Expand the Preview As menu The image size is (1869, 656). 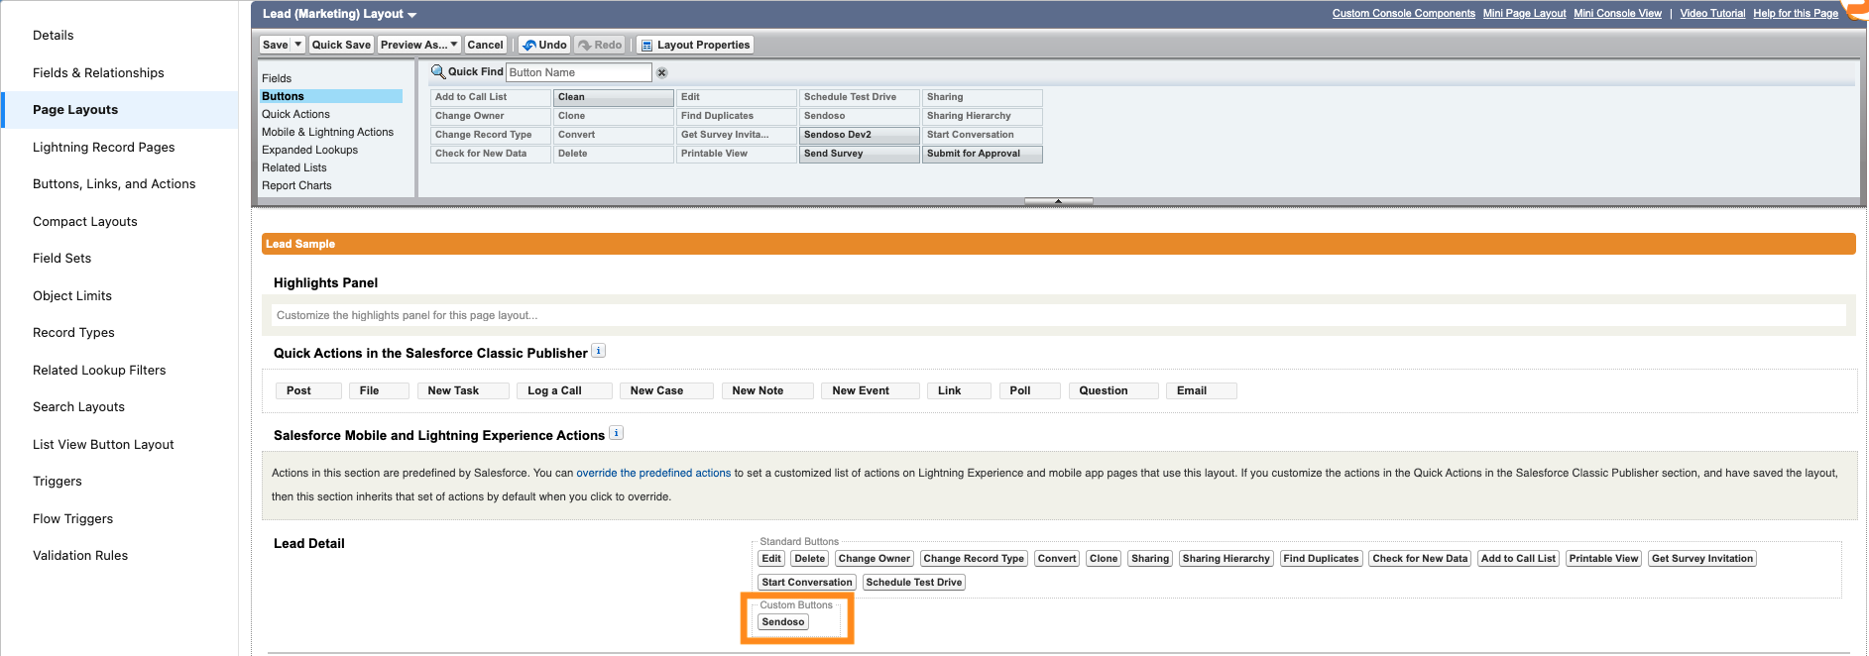(x=419, y=45)
